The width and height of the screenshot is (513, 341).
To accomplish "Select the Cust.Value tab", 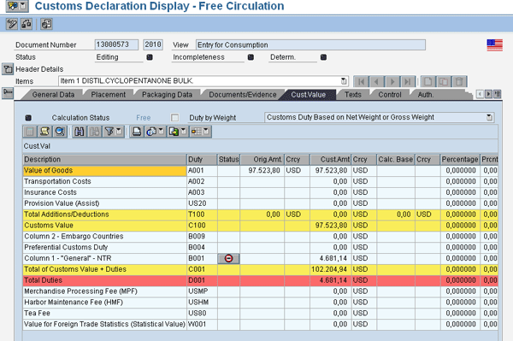I will pos(309,95).
